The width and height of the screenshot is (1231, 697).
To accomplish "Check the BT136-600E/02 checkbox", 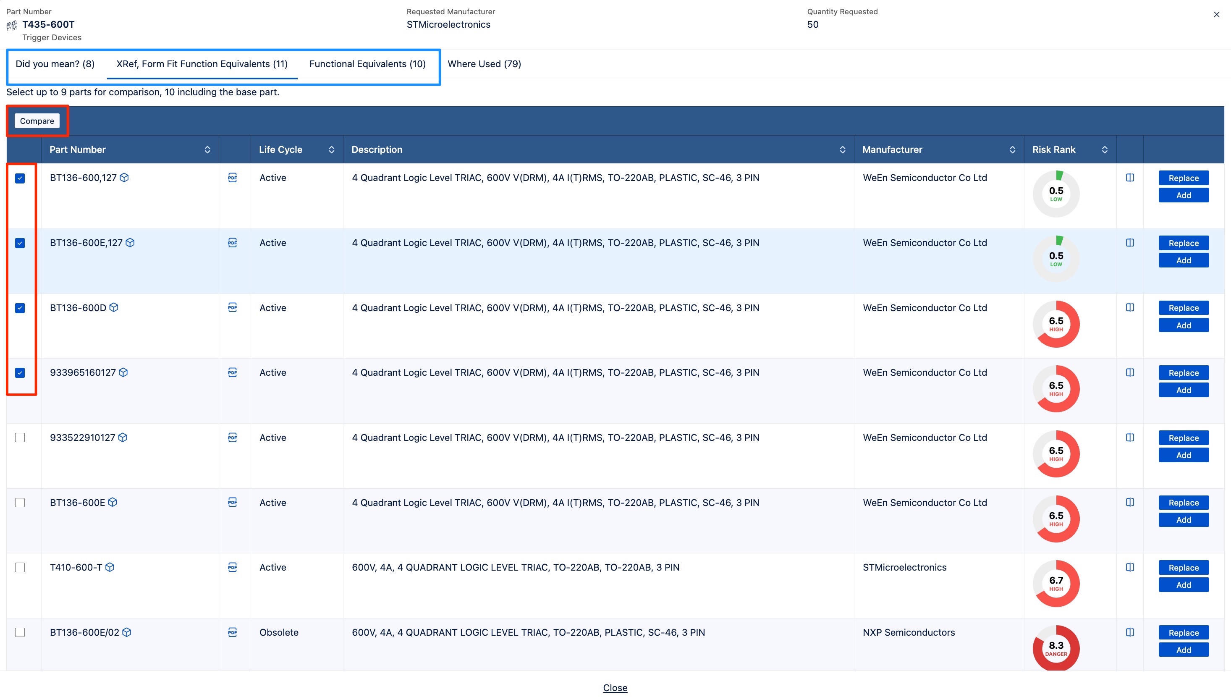I will [20, 632].
